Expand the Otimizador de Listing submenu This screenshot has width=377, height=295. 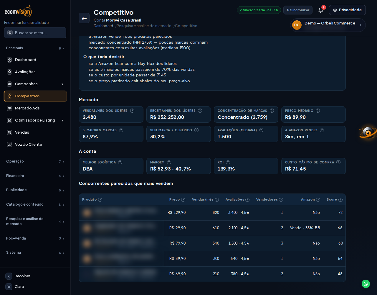(62, 121)
